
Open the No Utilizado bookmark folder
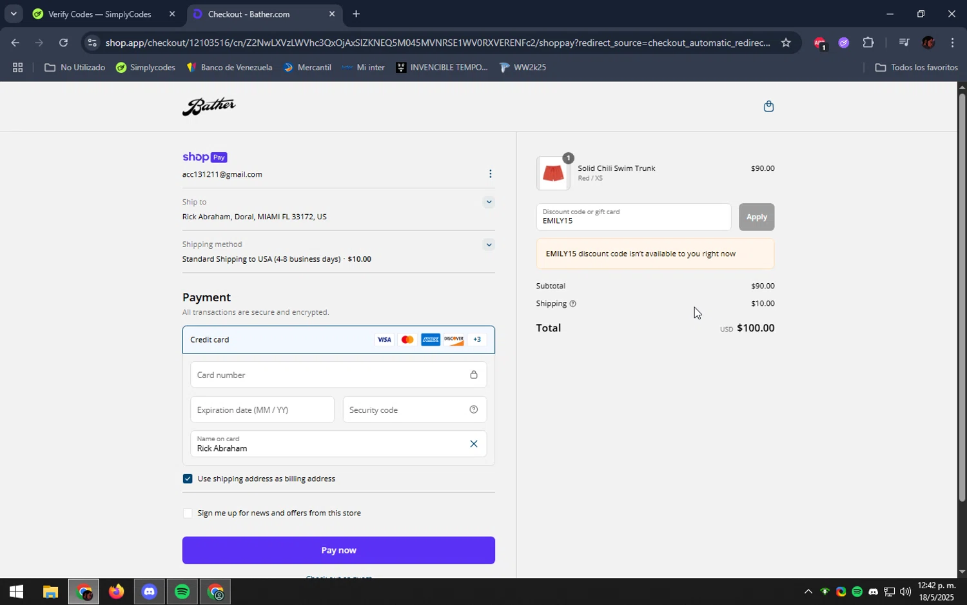pyautogui.click(x=75, y=67)
